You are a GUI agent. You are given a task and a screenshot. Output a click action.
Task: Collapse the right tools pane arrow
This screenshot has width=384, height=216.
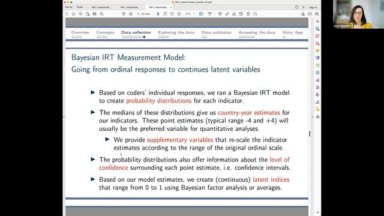point(312,117)
